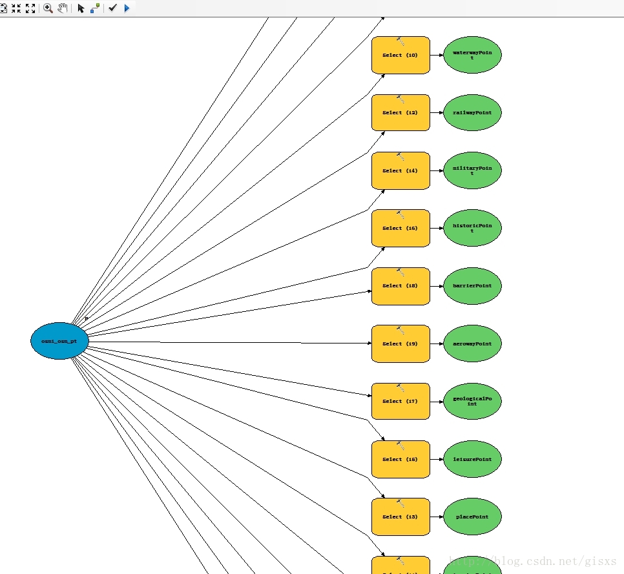Click the Select (19) tool node
Screen dimensions: 624x574
click(400, 343)
